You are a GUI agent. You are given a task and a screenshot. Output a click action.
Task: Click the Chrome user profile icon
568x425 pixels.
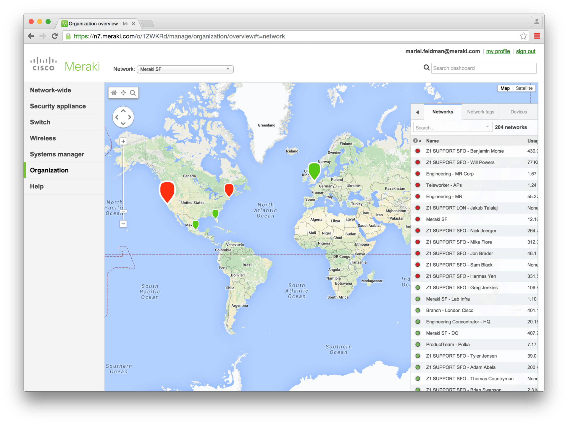point(536,22)
